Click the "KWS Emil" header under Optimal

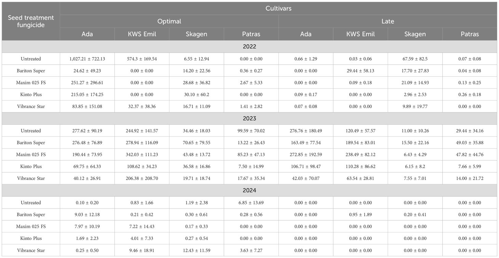tap(142, 34)
